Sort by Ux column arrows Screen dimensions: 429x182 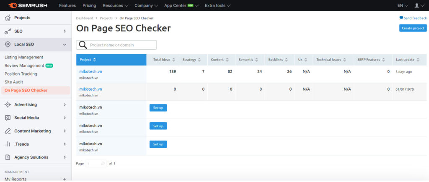click(305, 60)
